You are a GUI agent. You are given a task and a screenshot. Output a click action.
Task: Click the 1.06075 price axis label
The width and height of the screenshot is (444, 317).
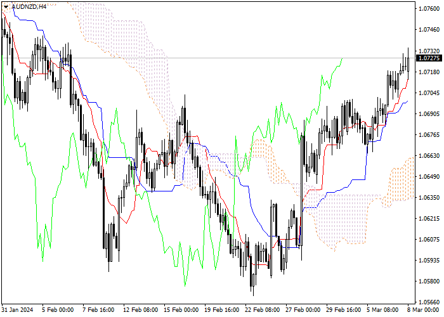click(429, 240)
